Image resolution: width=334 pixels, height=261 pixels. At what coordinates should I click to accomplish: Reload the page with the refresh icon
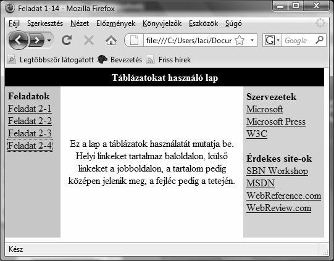(x=67, y=40)
